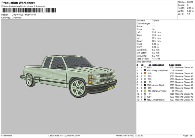Select the Banana Yellow thread swatch
195x138 pixels.
145,91
